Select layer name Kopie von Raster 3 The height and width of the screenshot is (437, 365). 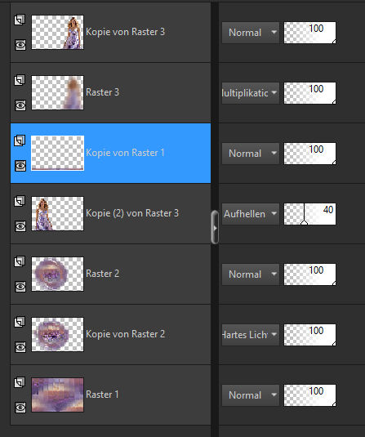click(x=126, y=32)
